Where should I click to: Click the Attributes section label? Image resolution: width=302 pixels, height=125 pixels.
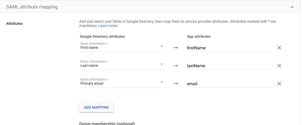pos(14,23)
